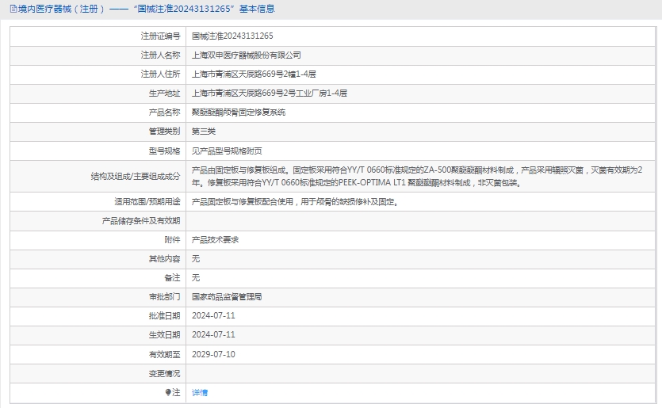662x408 pixels.
Task: Click expiry date 2029-07-10
Action: pyautogui.click(x=213, y=354)
